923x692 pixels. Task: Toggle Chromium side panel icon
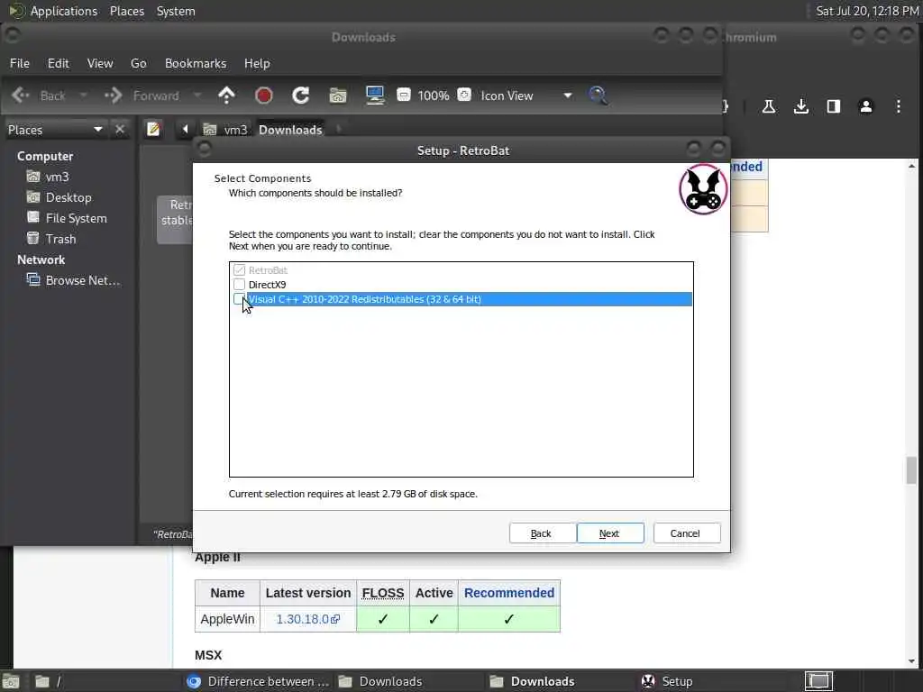(834, 106)
